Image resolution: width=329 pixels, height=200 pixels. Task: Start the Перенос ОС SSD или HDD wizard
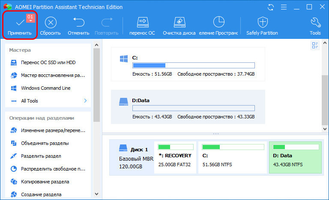[x=48, y=62]
